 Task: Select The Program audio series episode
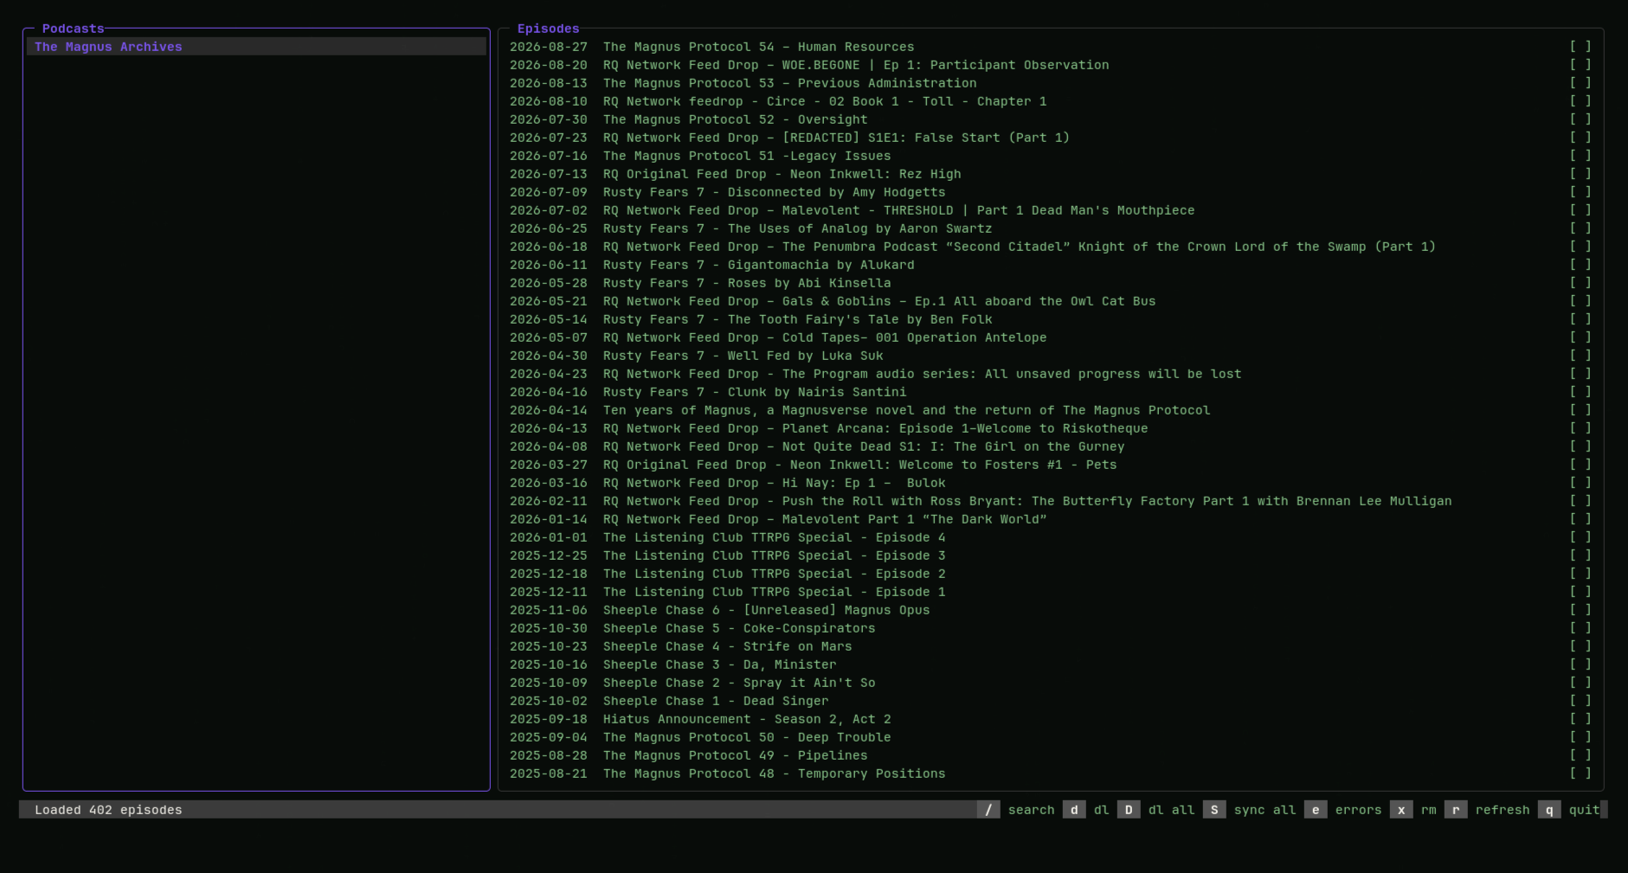[x=1051, y=374]
